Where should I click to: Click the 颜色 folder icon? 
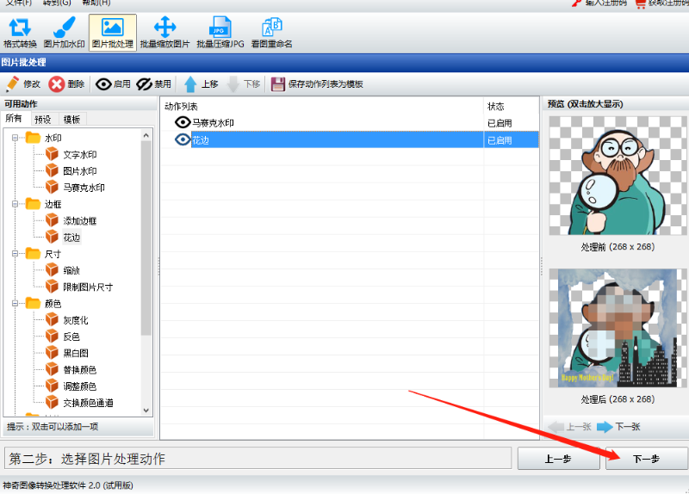(x=33, y=303)
